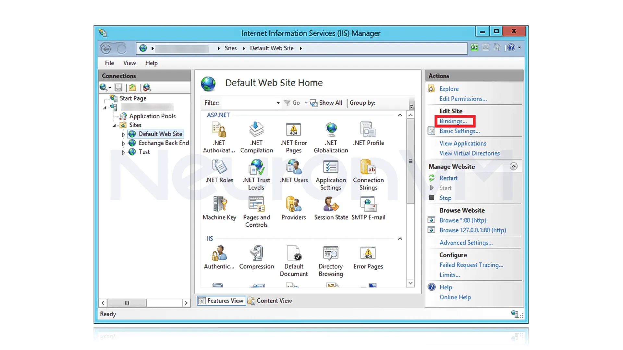Expand the Exchange Back End site node
The height and width of the screenshot is (350, 623).
[x=123, y=143]
